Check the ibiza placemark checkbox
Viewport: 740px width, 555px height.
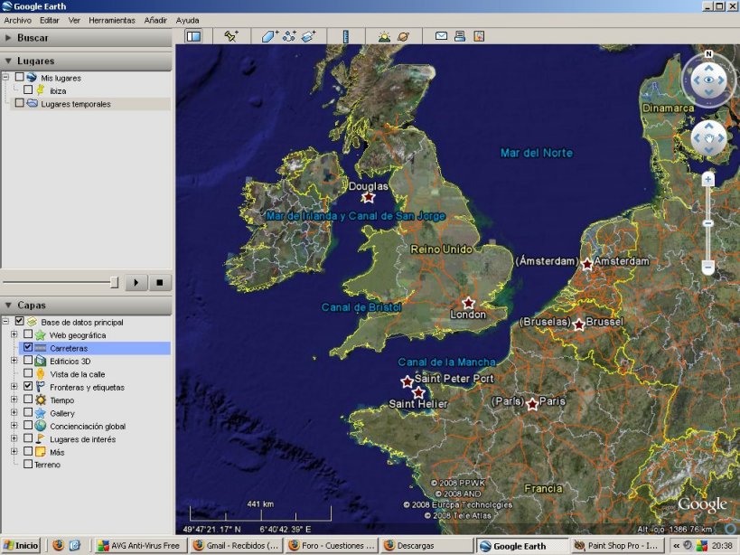point(28,89)
